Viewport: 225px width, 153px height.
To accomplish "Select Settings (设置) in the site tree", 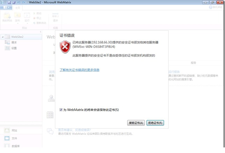I will 14,48.
